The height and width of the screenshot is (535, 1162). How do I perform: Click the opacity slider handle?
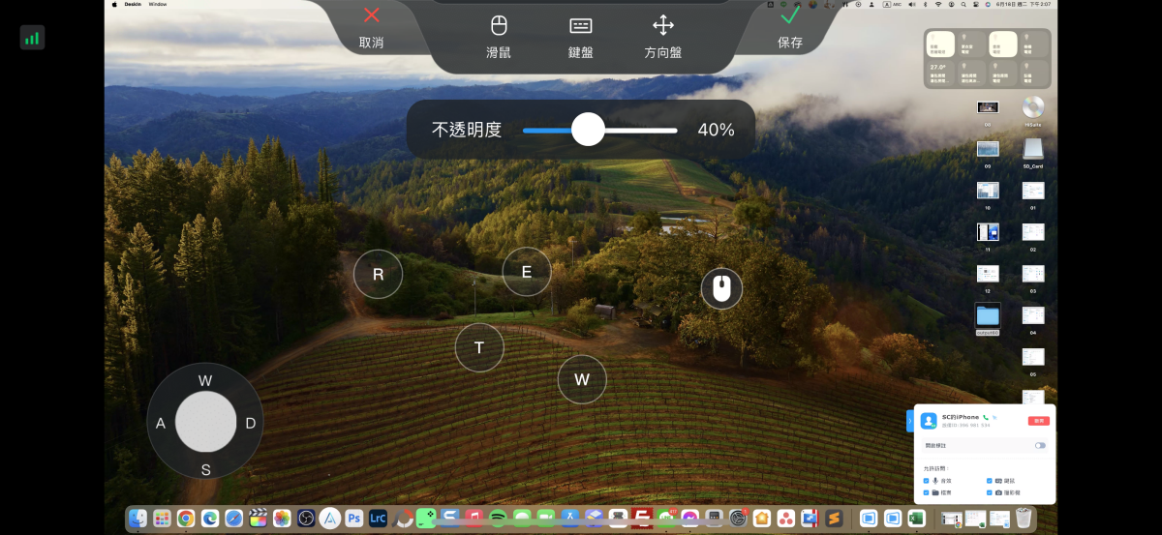[x=588, y=130]
